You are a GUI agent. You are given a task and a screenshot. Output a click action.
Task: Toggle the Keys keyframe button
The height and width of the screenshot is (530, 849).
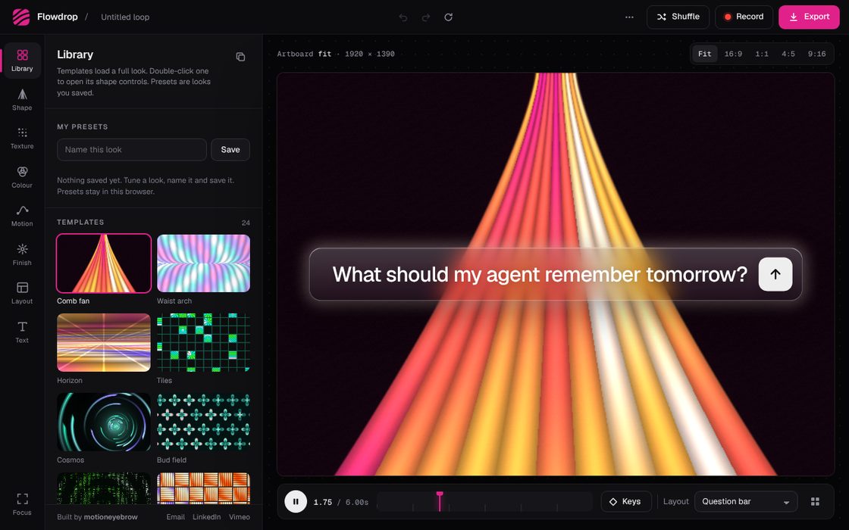[x=626, y=502]
